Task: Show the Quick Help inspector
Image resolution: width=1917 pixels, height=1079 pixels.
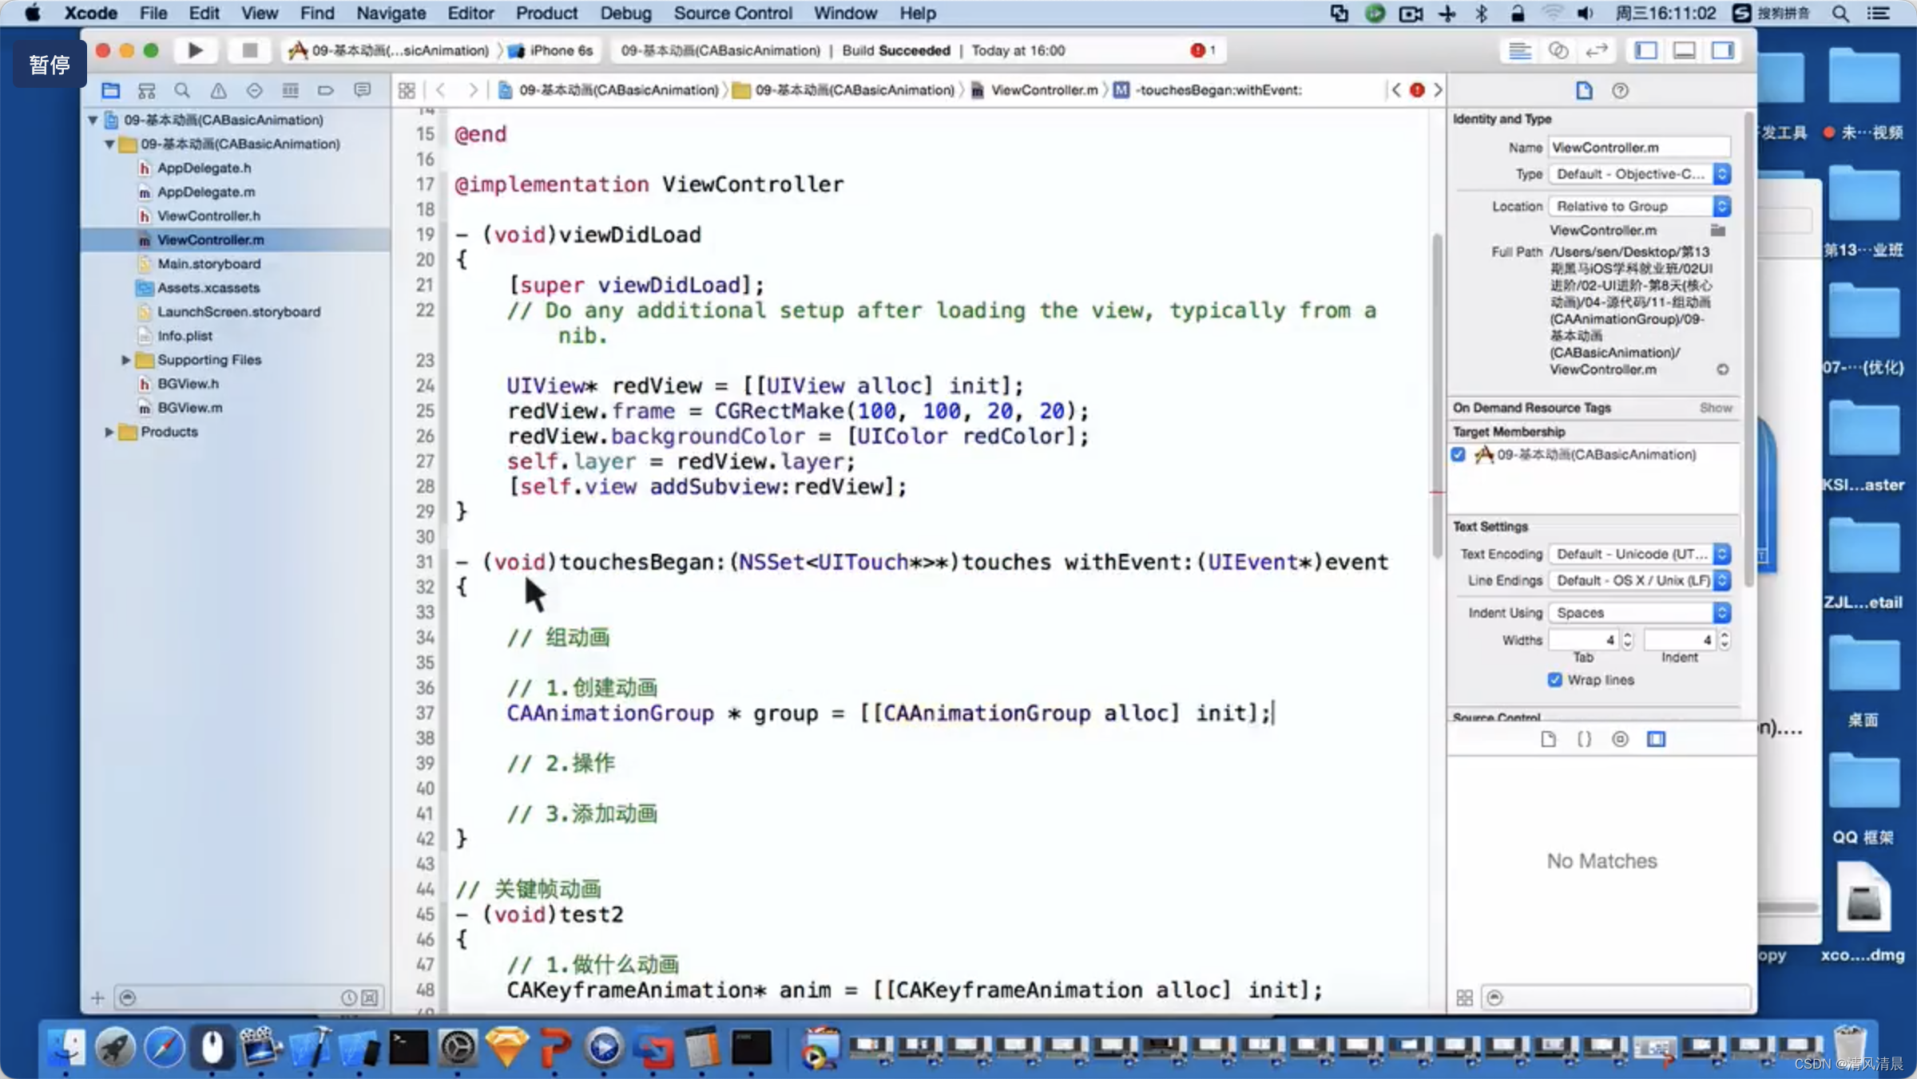Action: tap(1620, 90)
